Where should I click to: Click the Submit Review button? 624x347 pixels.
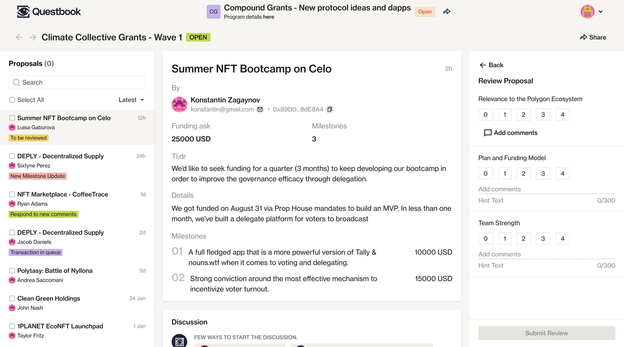[547, 333]
